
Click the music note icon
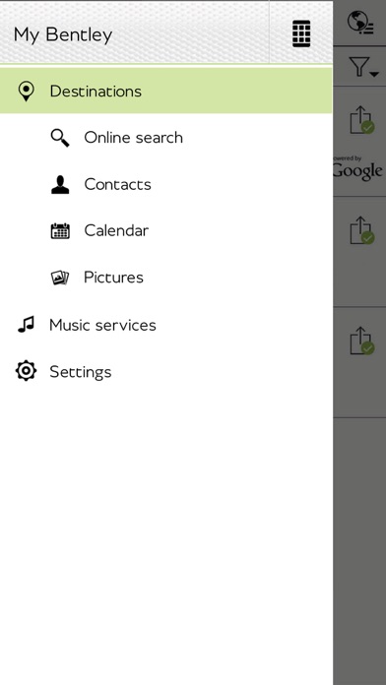coord(26,325)
